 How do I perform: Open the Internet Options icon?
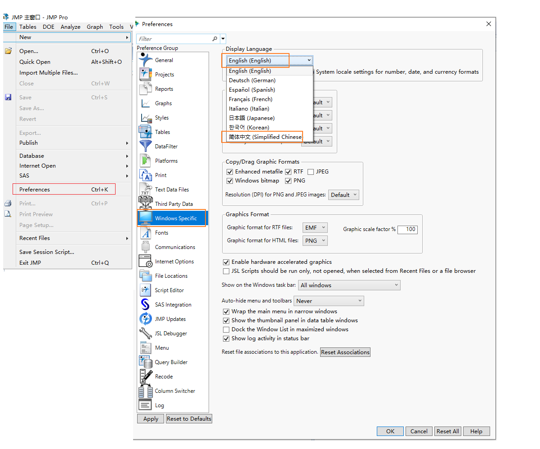146,261
